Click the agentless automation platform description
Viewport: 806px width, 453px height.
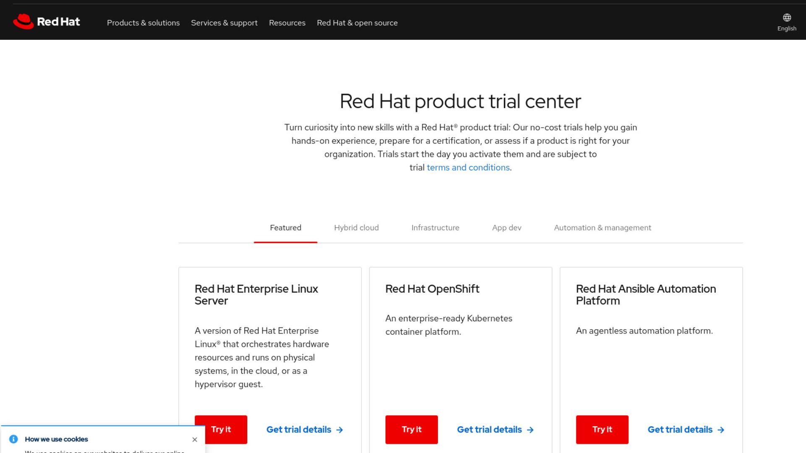[644, 331]
